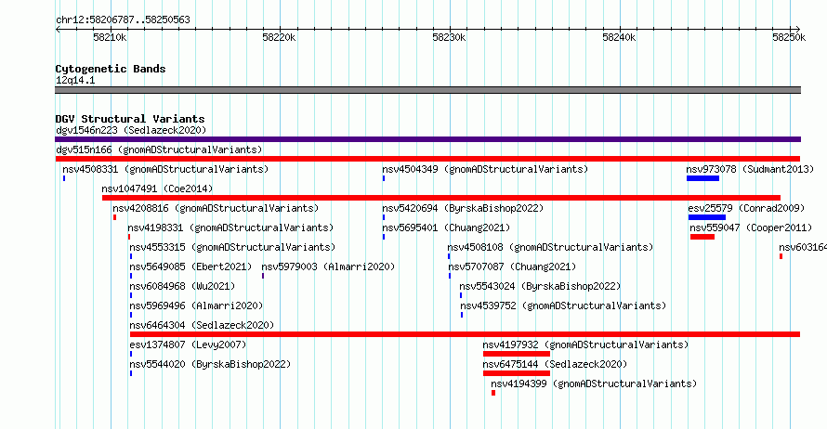The height and width of the screenshot is (429, 827).
Task: Open nsv4194399 gnomADStructuralVariants label
Action: tap(594, 383)
